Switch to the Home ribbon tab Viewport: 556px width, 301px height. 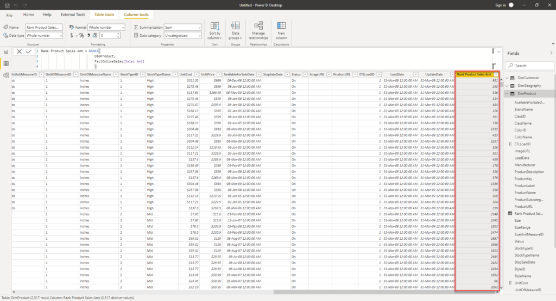(x=29, y=15)
